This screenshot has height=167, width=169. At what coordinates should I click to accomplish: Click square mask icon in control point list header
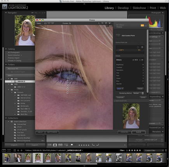click(x=142, y=47)
